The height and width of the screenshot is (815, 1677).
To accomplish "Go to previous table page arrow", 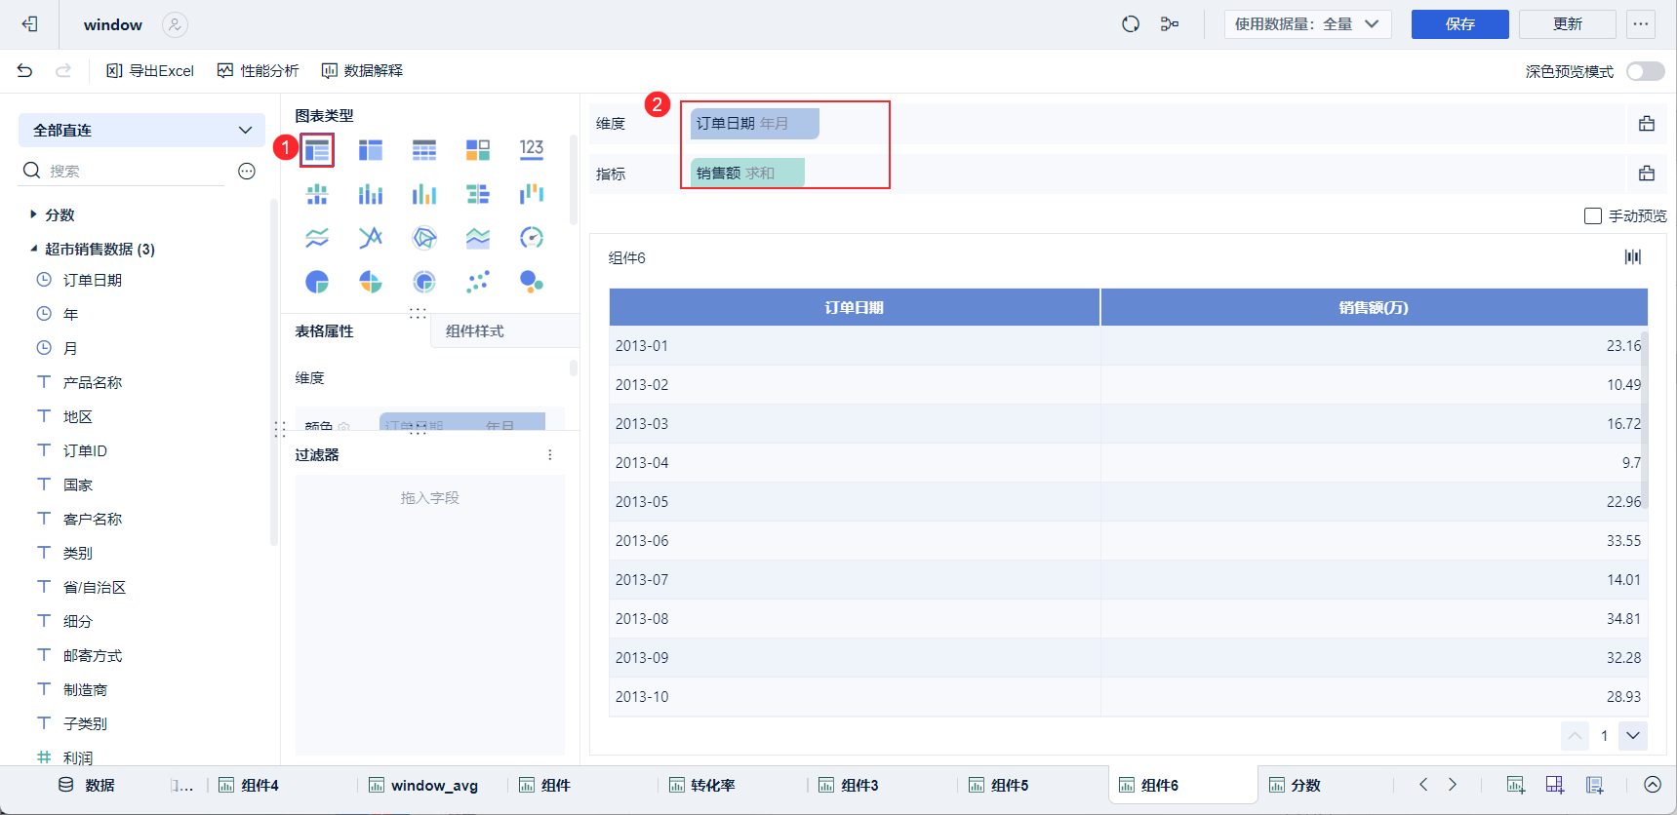I will (x=1575, y=736).
